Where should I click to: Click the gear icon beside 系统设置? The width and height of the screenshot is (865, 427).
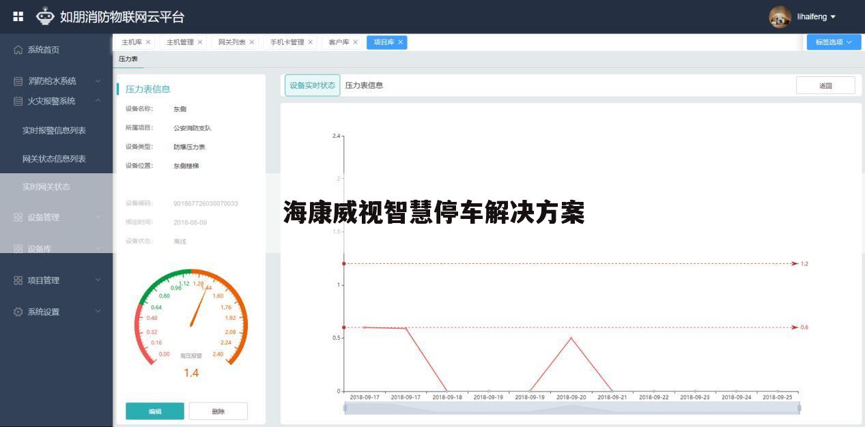pos(18,312)
